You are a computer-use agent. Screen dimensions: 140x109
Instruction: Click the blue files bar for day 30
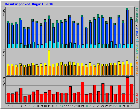127,27
